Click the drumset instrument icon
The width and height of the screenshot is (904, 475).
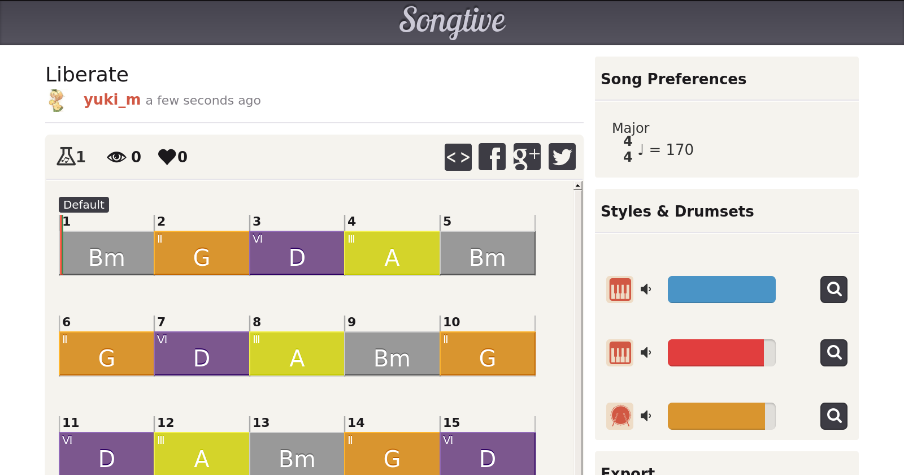click(620, 416)
